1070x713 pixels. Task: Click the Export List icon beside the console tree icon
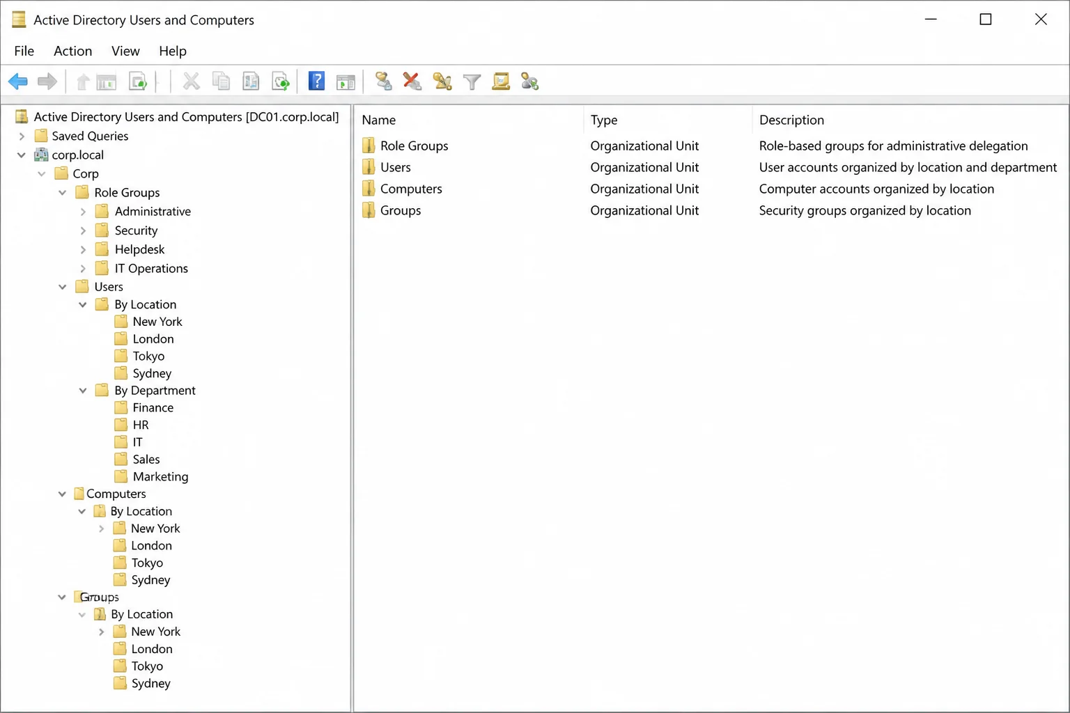138,81
